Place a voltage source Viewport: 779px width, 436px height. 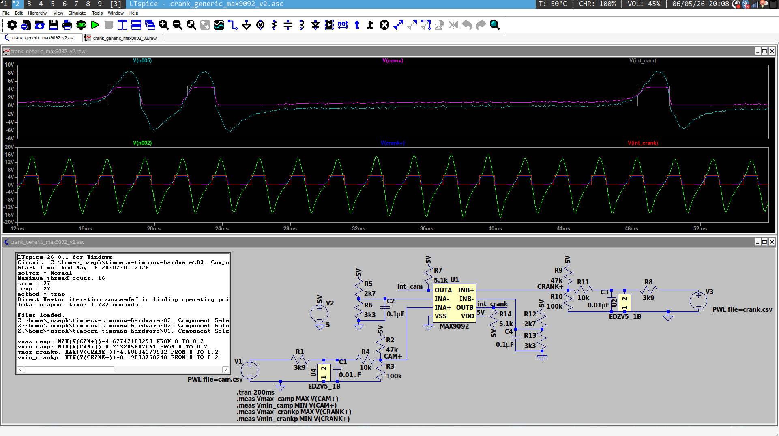point(260,25)
